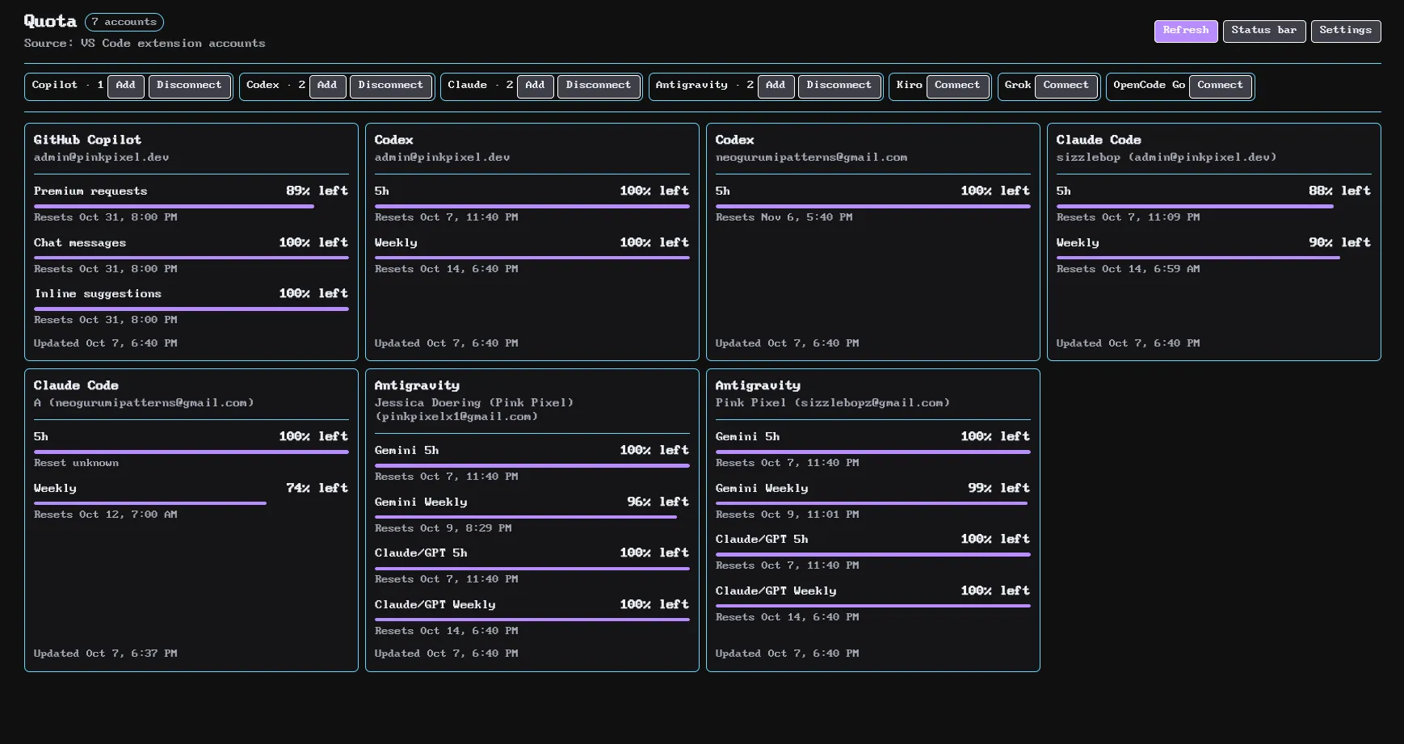The image size is (1404, 744).
Task: Connect OpenCode Go provider
Action: (1220, 86)
